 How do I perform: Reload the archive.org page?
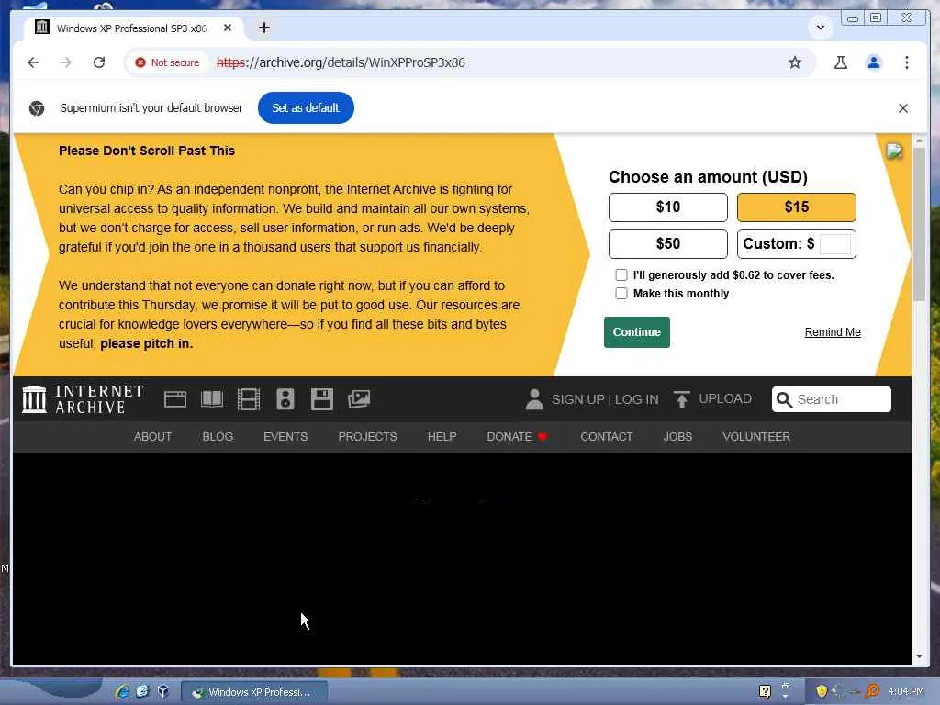click(x=99, y=62)
